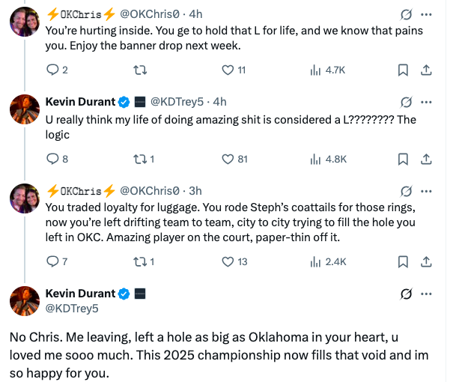
Task: Open @OKChris0 handle on 3h tweet
Action: pos(149,190)
